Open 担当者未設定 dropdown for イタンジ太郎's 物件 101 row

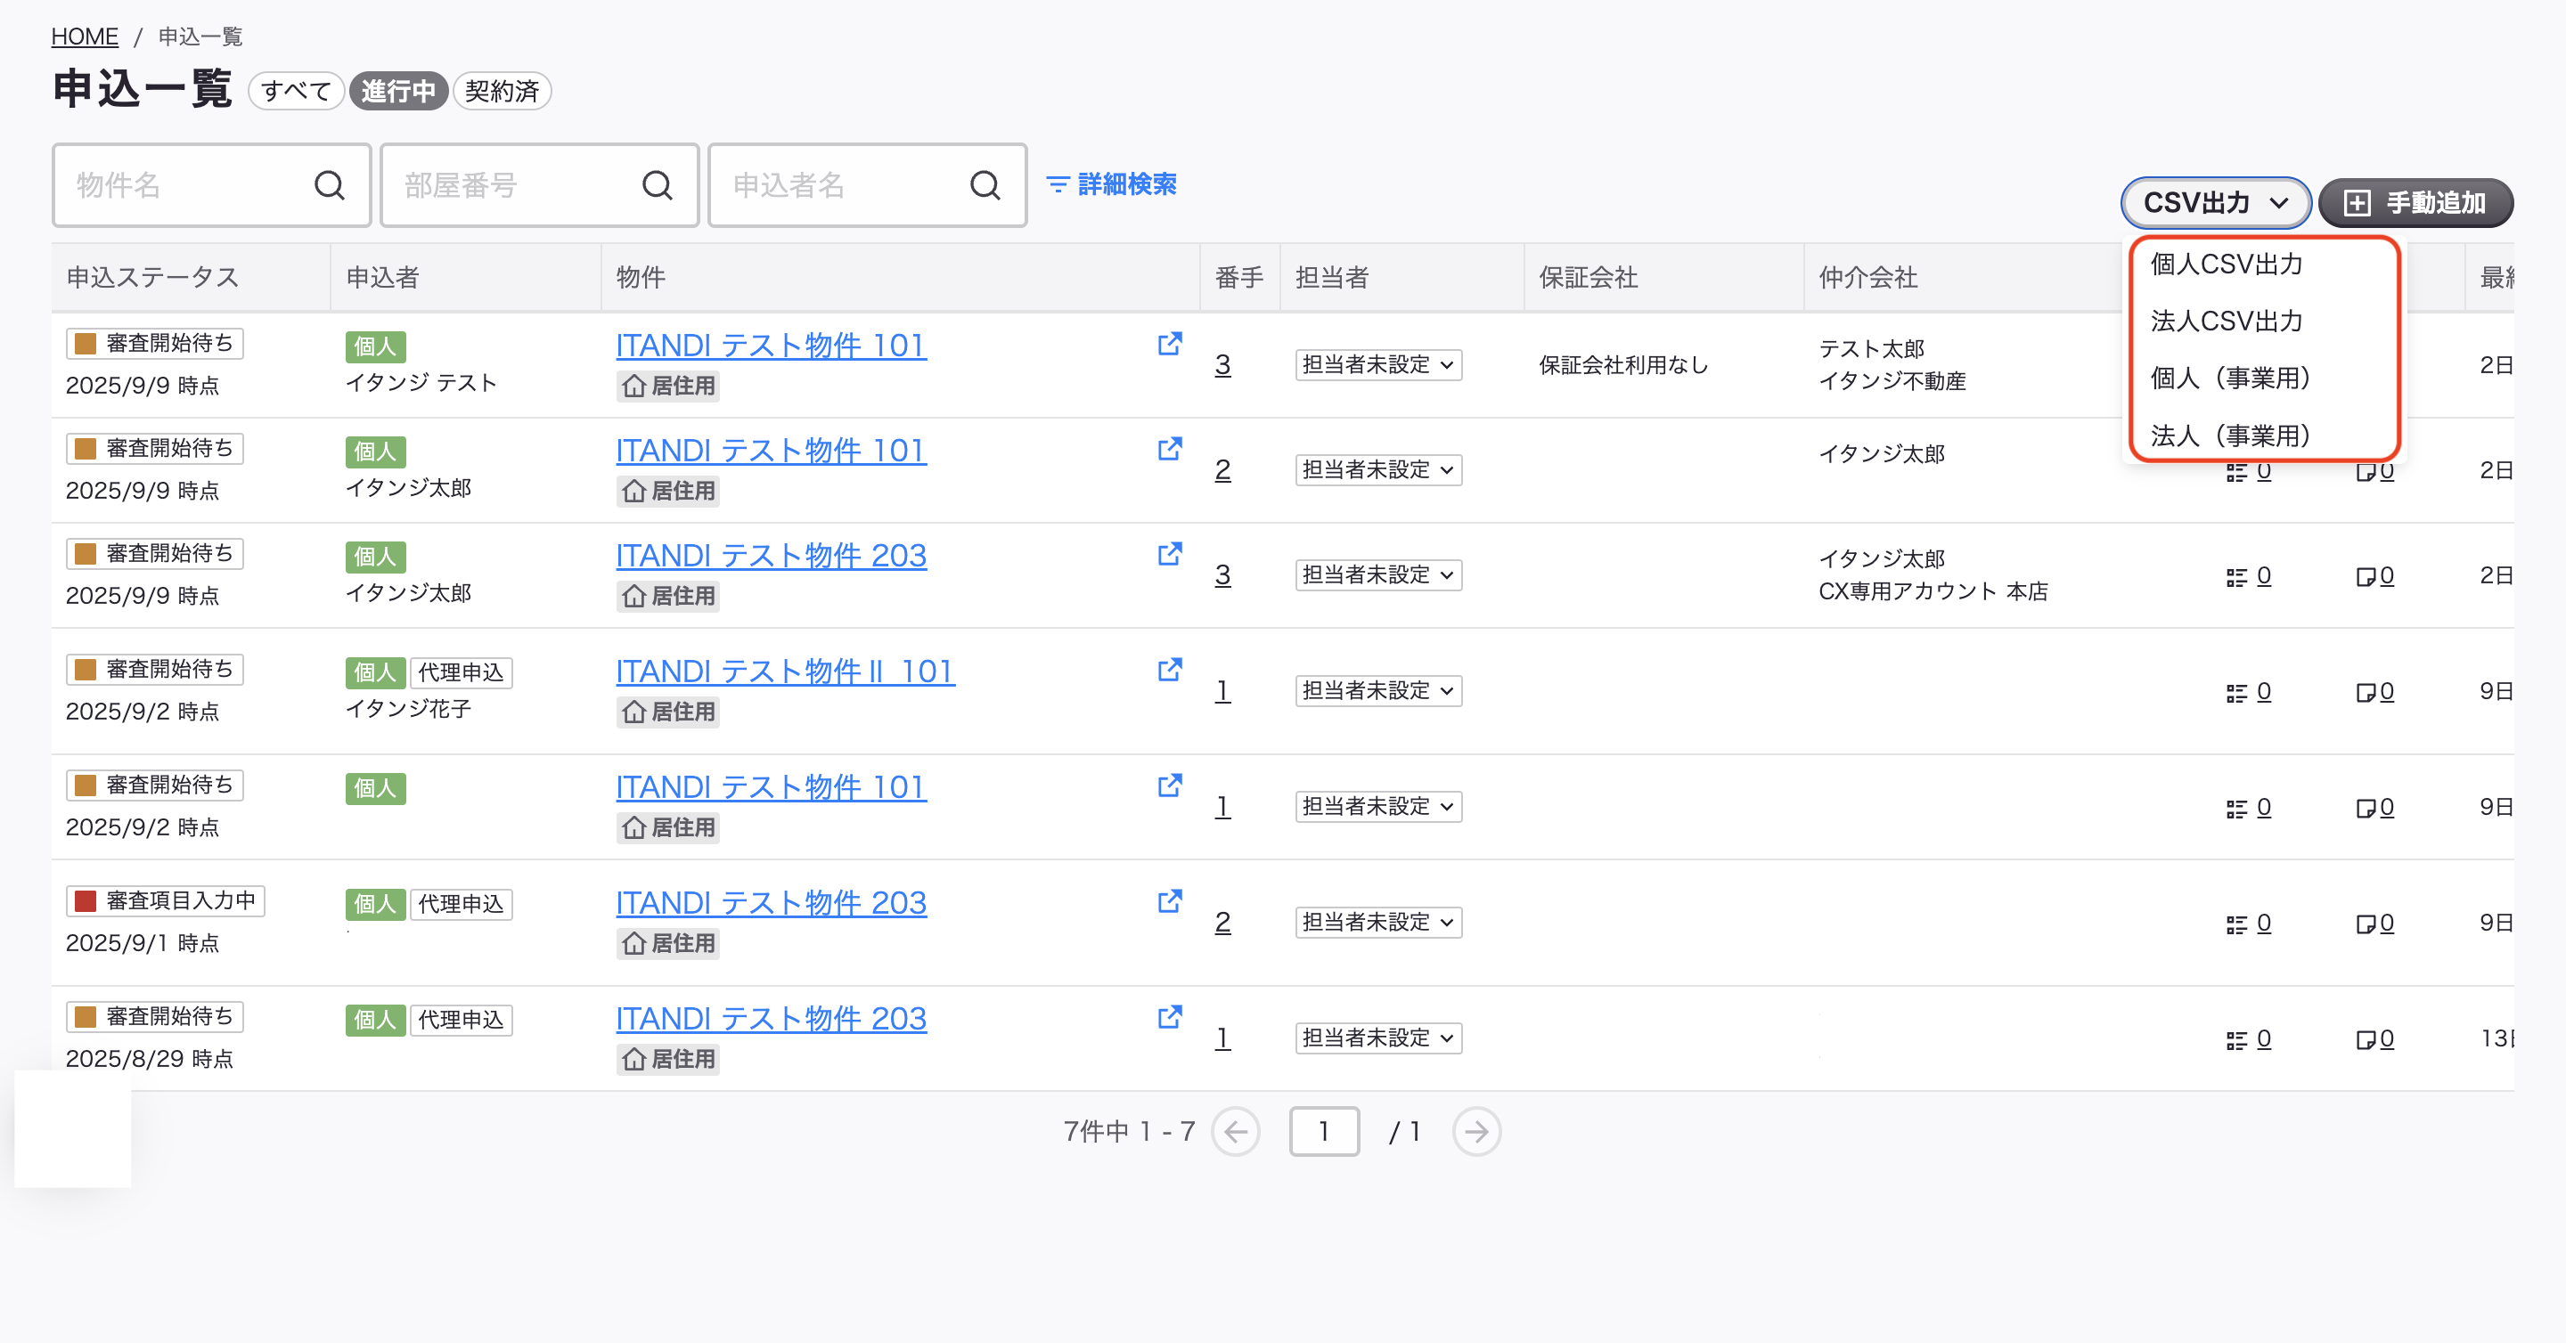[1378, 470]
